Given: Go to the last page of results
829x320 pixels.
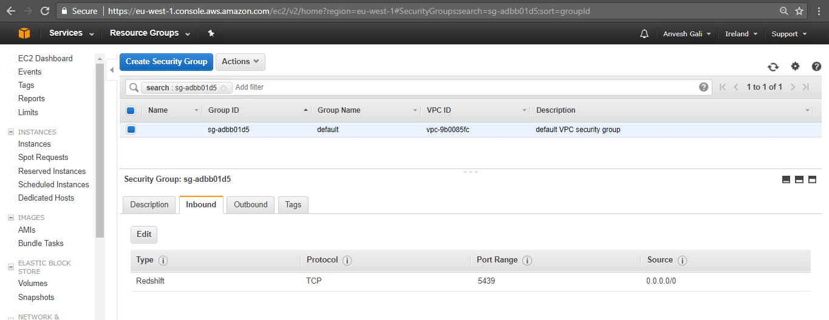Looking at the screenshot, I should 806,87.
